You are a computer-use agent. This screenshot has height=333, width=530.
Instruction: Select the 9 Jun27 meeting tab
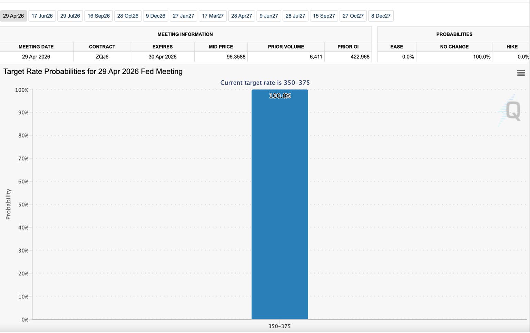pyautogui.click(x=269, y=16)
